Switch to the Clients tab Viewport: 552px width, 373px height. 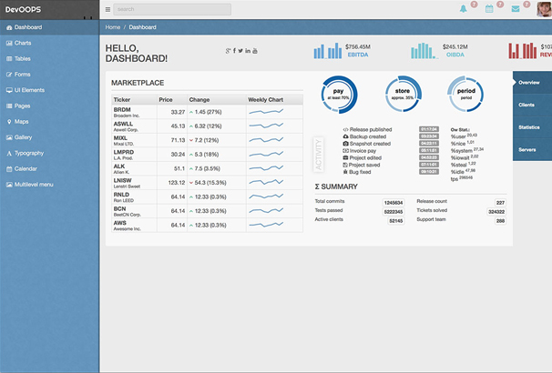526,105
